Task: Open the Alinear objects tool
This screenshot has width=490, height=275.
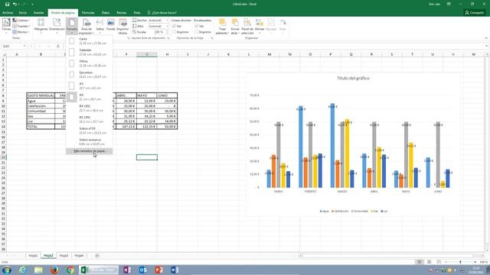Action: coord(260,26)
